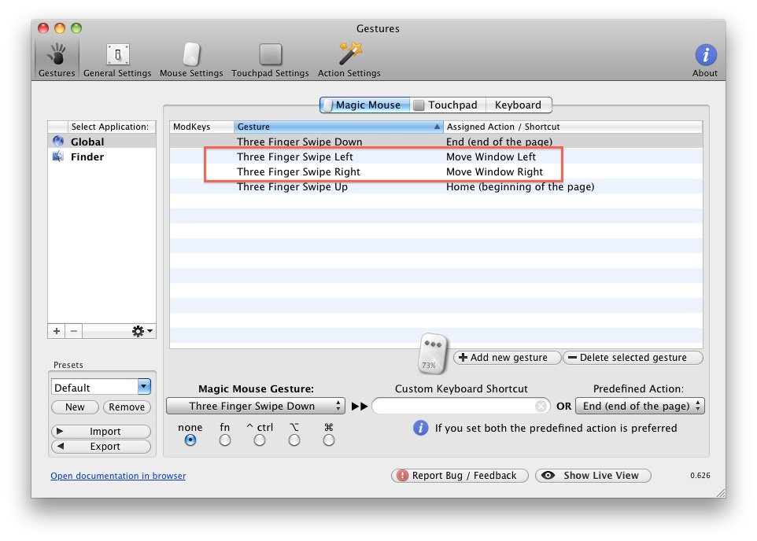Click Add new gesture button
This screenshot has height=541, width=757.
[x=507, y=357]
